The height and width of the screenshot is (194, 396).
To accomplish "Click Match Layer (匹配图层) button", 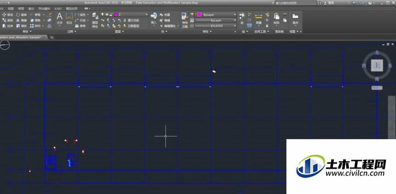I will coord(131,26).
